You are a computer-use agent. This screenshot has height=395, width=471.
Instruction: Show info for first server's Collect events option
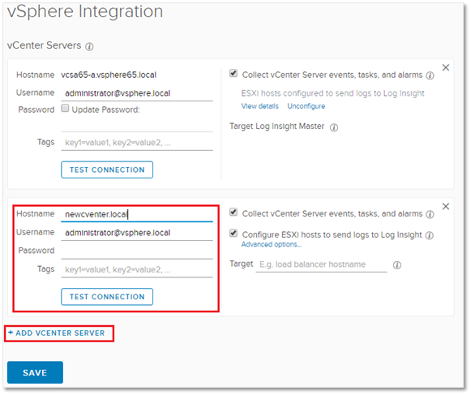[x=430, y=75]
